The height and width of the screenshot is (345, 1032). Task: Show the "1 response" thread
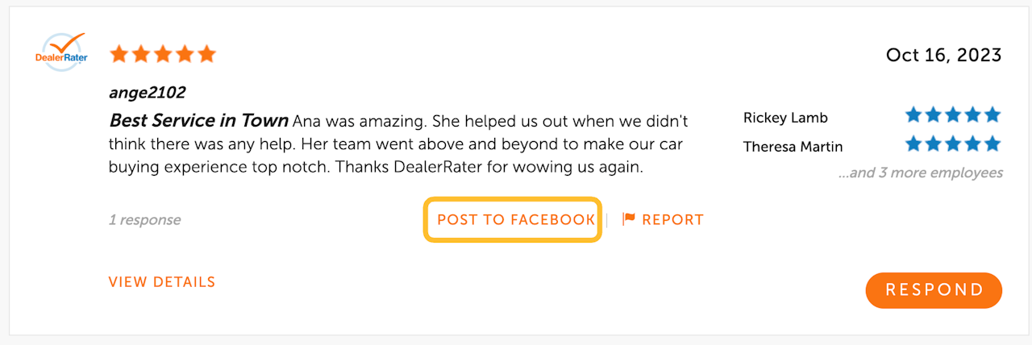pos(144,220)
